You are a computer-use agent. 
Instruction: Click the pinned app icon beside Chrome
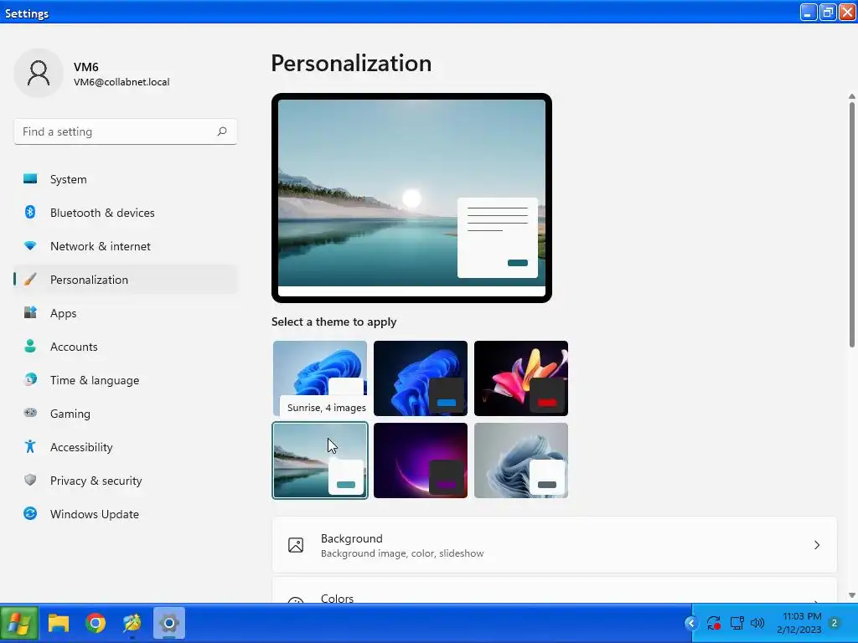click(132, 623)
